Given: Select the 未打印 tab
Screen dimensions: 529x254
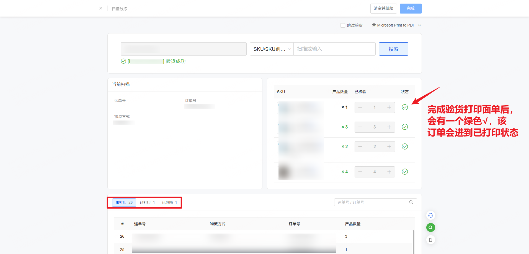Looking at the screenshot, I should (x=124, y=203).
